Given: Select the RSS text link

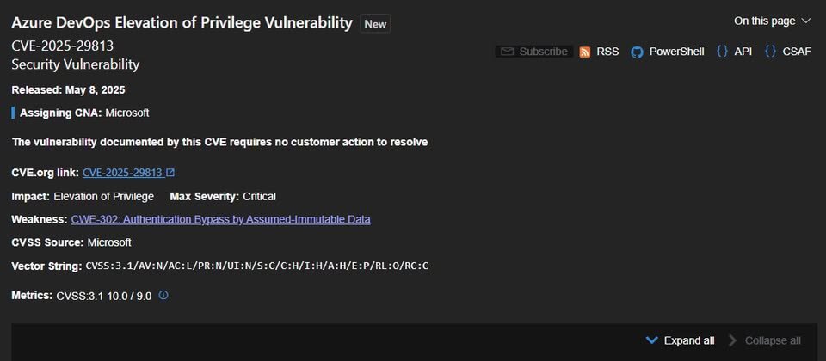Looking at the screenshot, I should point(607,52).
